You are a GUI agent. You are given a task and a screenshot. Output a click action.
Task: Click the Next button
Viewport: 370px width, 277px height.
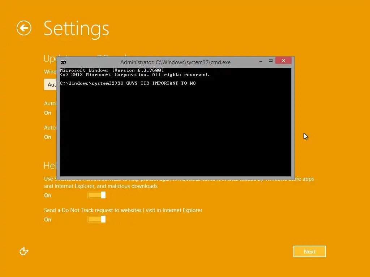click(310, 251)
